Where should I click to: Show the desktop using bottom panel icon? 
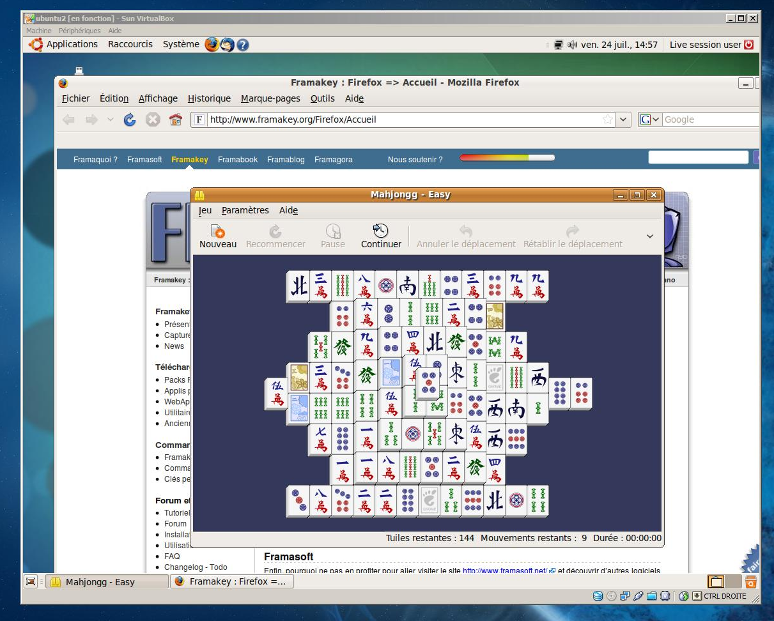click(31, 581)
